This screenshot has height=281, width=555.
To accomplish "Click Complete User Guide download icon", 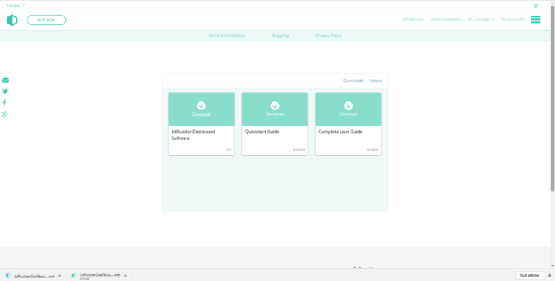I will tap(349, 106).
